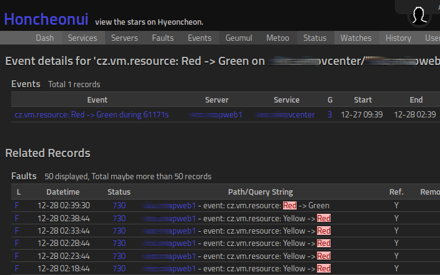Select the Events tab

tap(200, 38)
